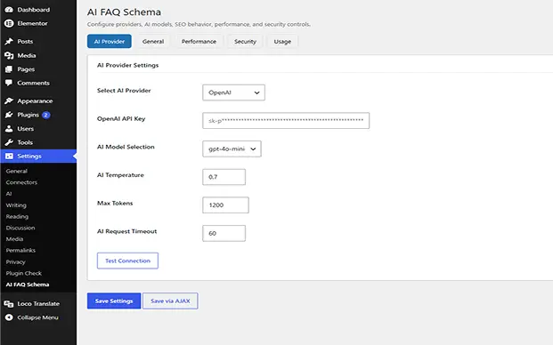Viewport: 553px width, 345px height.
Task: Click the AI Temperature label
Action: [x=120, y=175]
